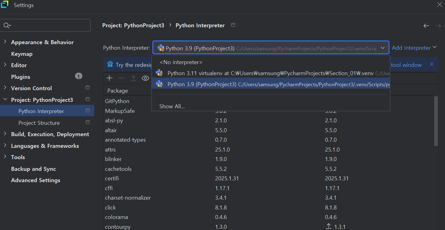The width and height of the screenshot is (445, 230).
Task: Click Python icon of Python 3.9 dropdown entry
Action: click(159, 83)
